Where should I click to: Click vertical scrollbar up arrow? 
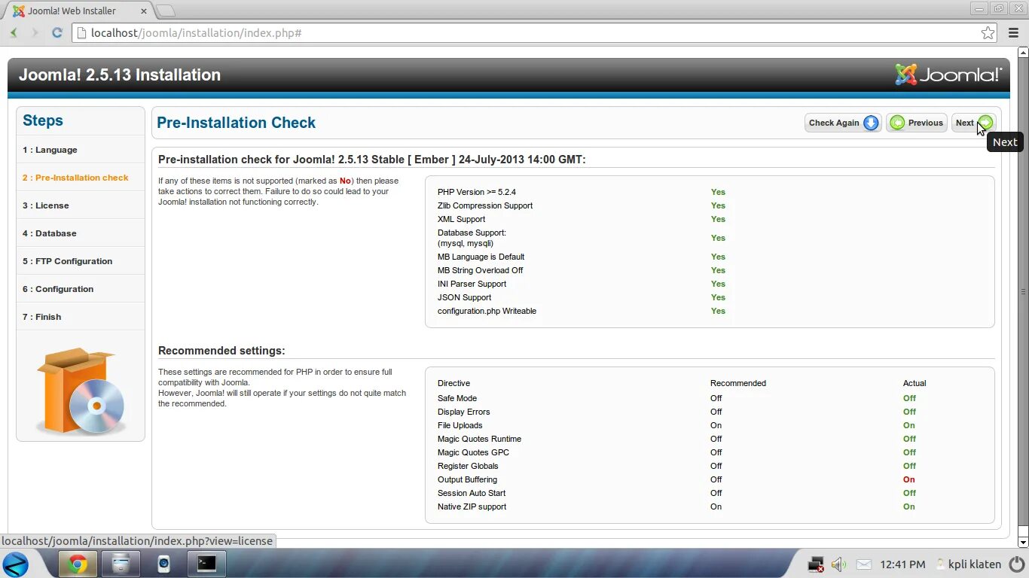tap(1023, 52)
